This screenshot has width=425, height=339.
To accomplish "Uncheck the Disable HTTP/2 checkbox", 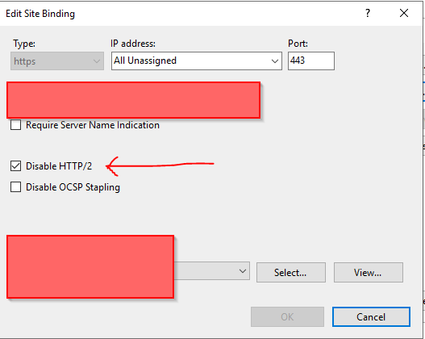I will (x=15, y=166).
